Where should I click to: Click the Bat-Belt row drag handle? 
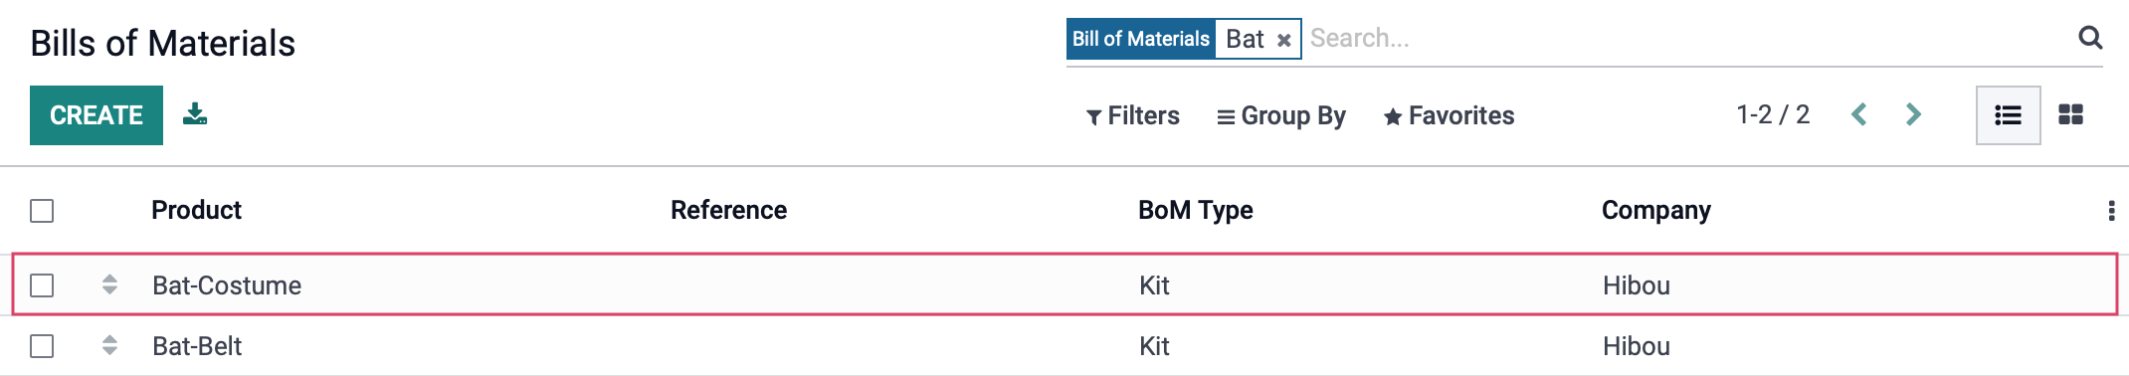[109, 345]
